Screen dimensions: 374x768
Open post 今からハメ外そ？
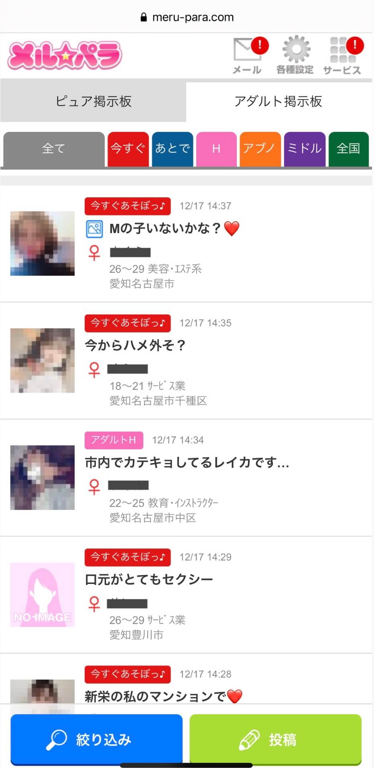click(x=186, y=360)
